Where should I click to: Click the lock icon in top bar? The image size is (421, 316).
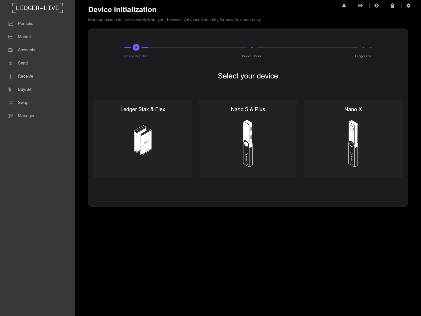pos(392,6)
